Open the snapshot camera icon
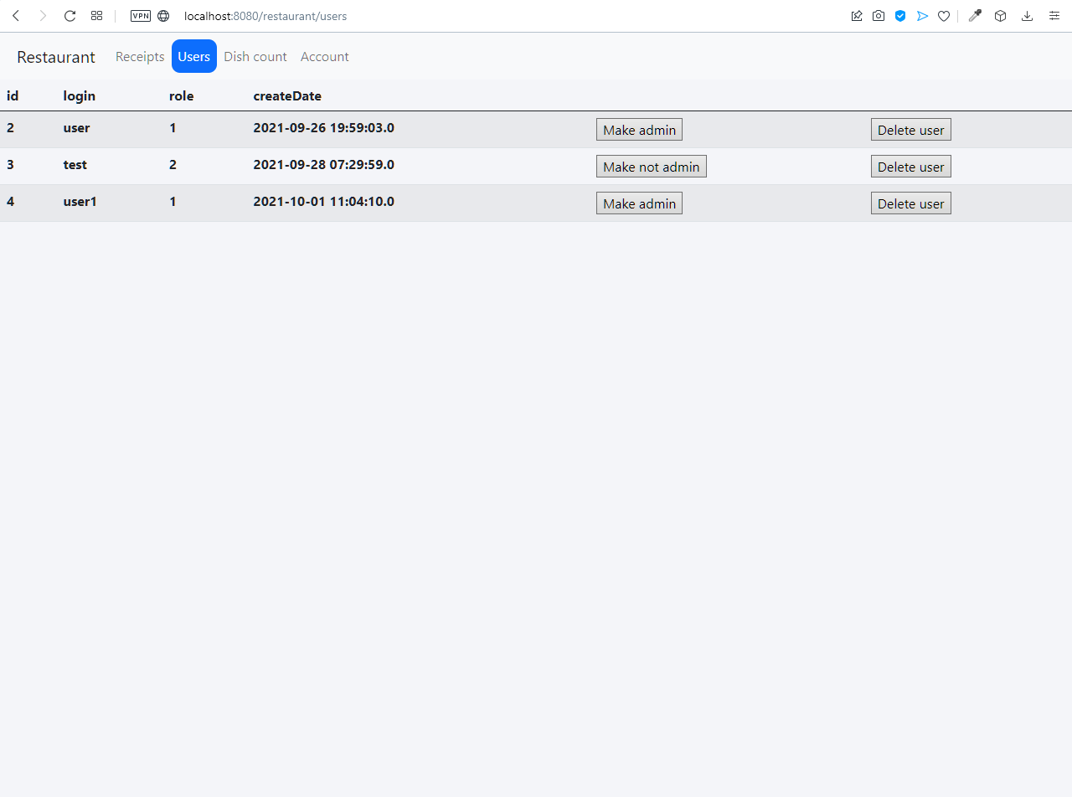The image size is (1072, 797). [x=879, y=16]
